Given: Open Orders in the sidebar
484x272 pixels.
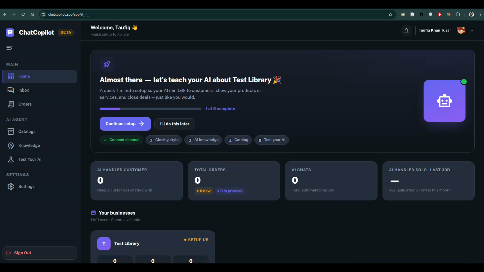Looking at the screenshot, I should 40,104.
